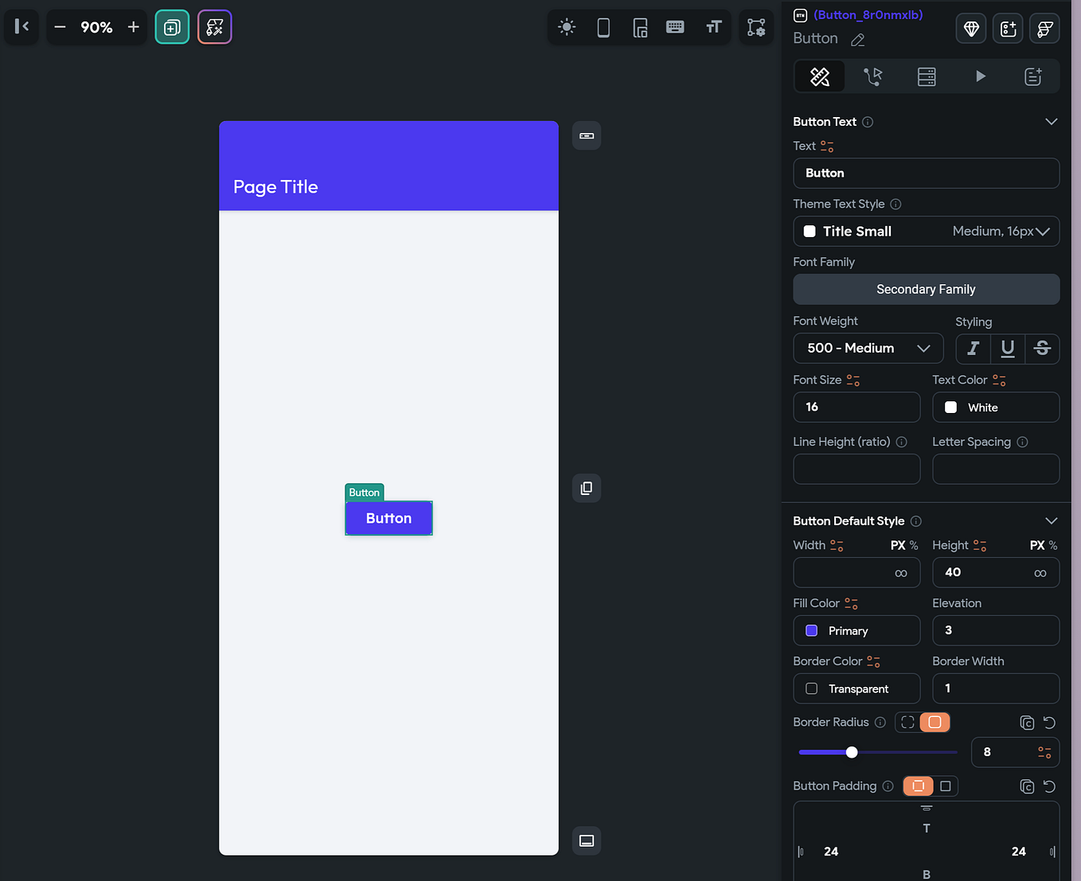Open the properties panel ruler tab
Viewport: 1081px width, 881px height.
coord(819,76)
